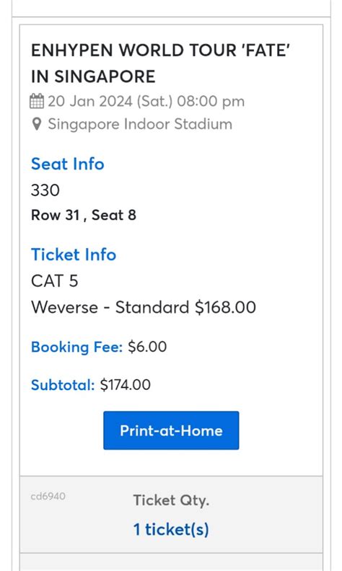Viewport: 342px width, 571px height.
Task: Click the location pin icon
Action: click(x=37, y=124)
